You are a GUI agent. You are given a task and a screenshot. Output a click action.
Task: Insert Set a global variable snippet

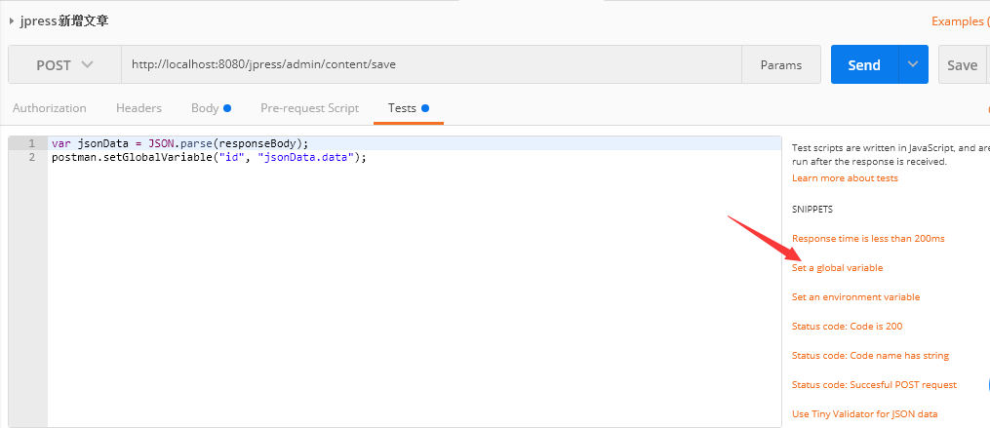click(x=837, y=268)
